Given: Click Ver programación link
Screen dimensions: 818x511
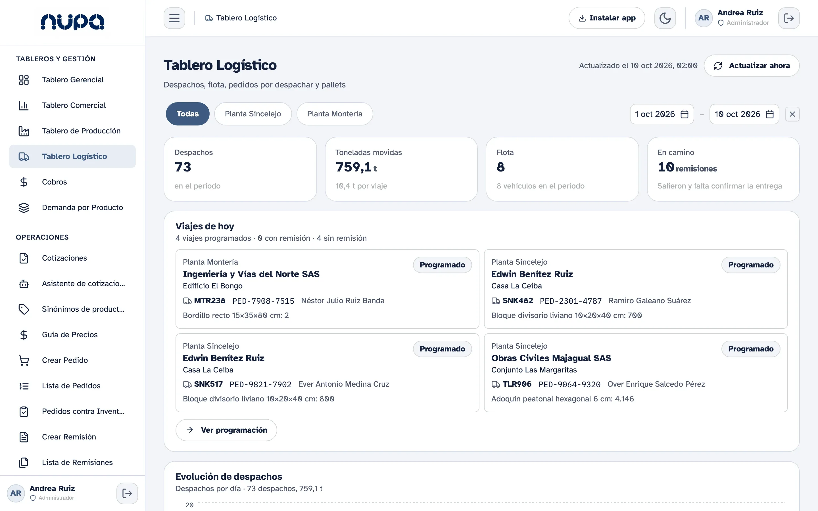Looking at the screenshot, I should click(x=226, y=430).
